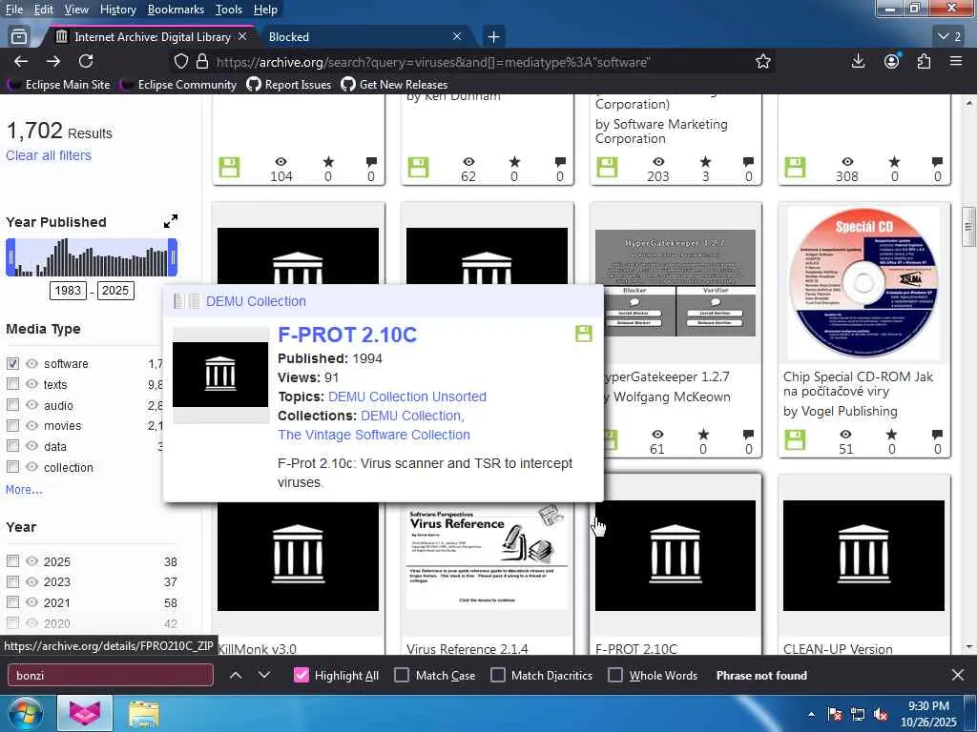Viewport: 977px width, 732px height.
Task: Expand the Year Published histogram
Action: coord(170,221)
